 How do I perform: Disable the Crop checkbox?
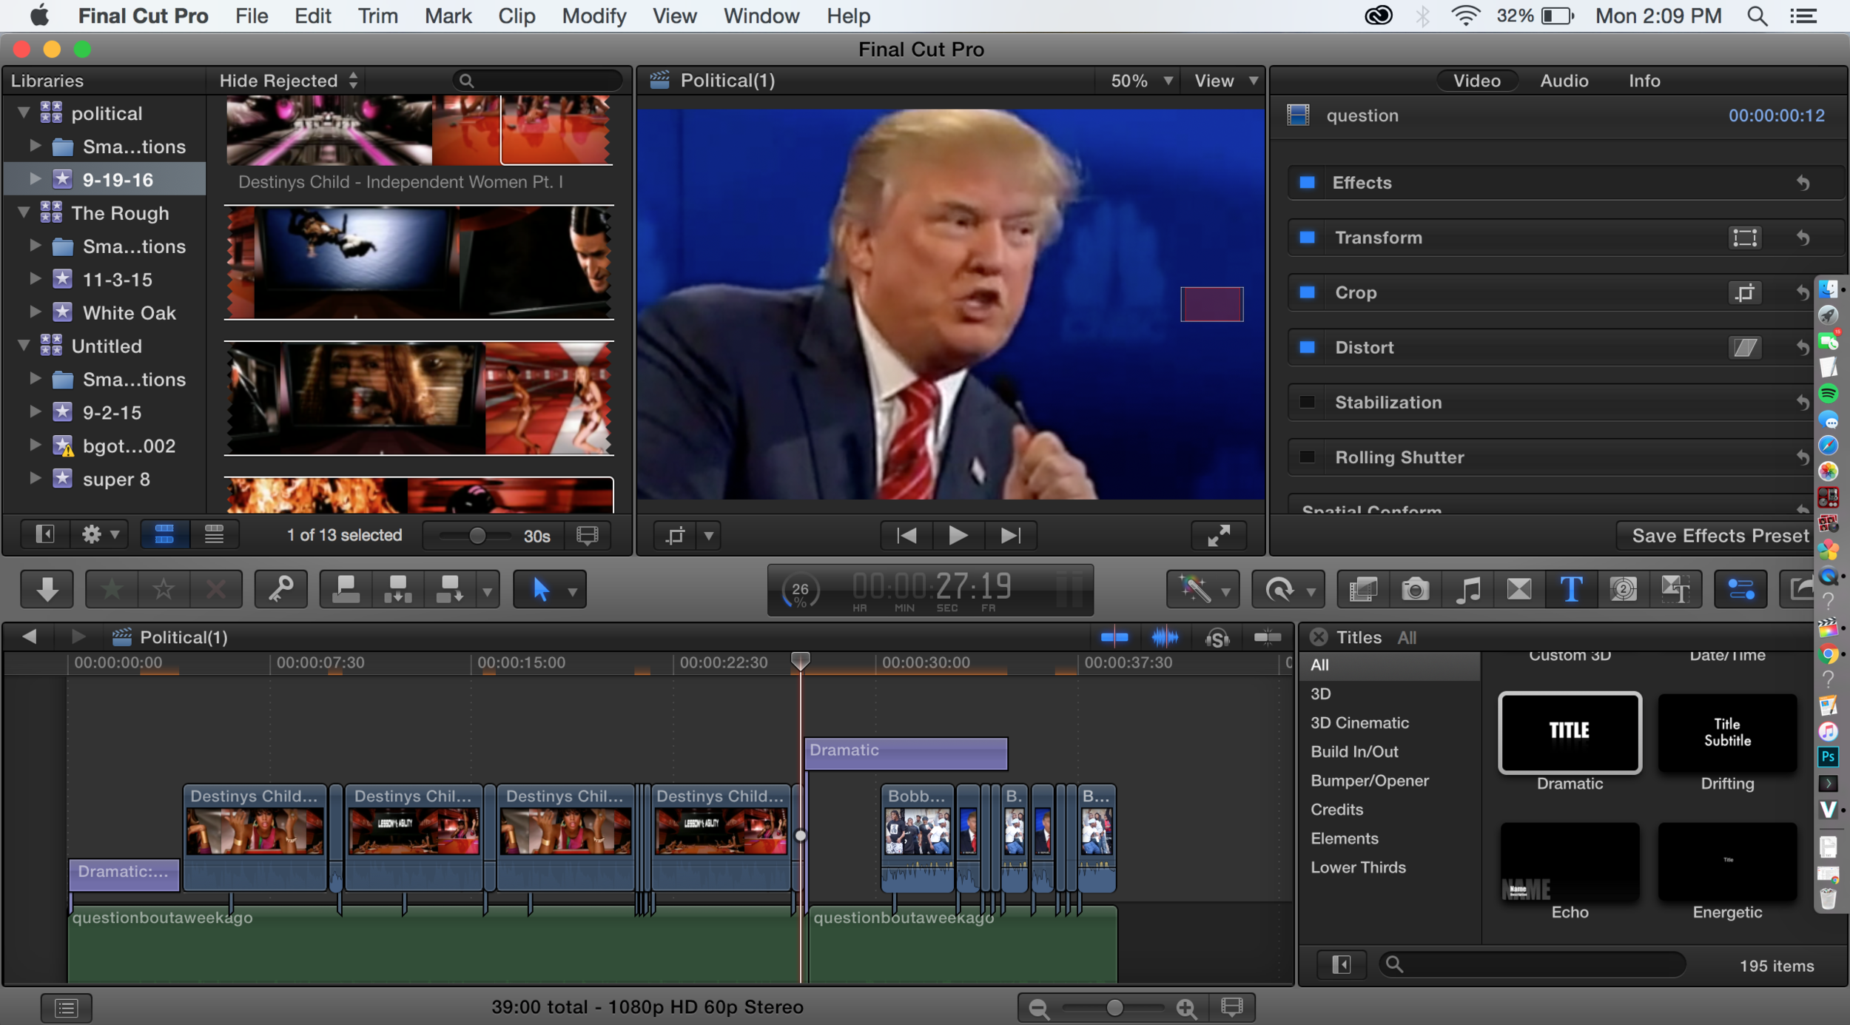(1308, 292)
